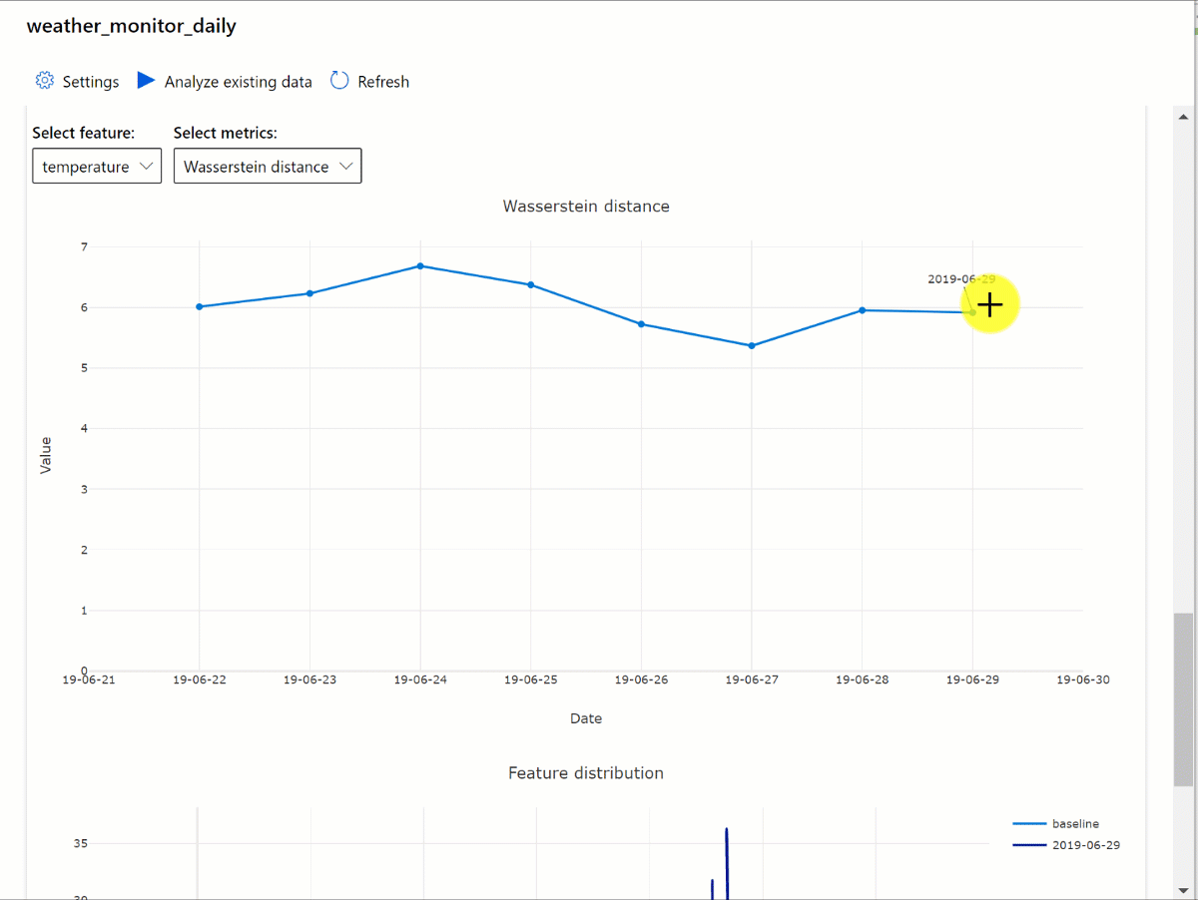Click the data point on 19-06-24 peak

tap(419, 265)
